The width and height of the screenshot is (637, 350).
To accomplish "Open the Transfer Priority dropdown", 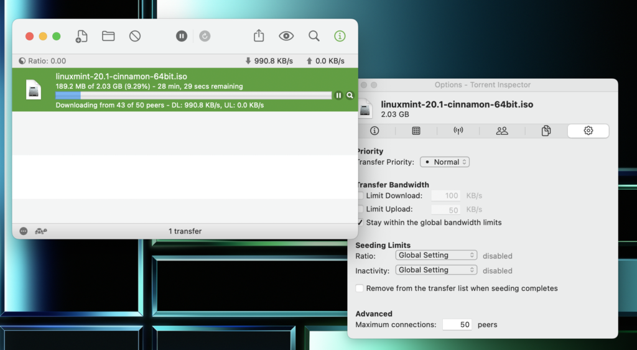I will coord(445,162).
